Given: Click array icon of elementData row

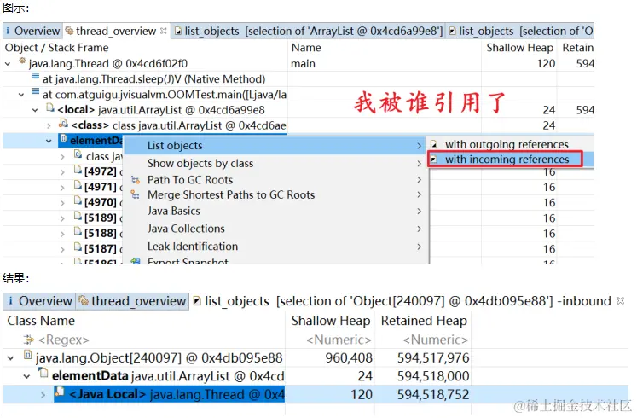Looking at the screenshot, I should click(63, 138).
